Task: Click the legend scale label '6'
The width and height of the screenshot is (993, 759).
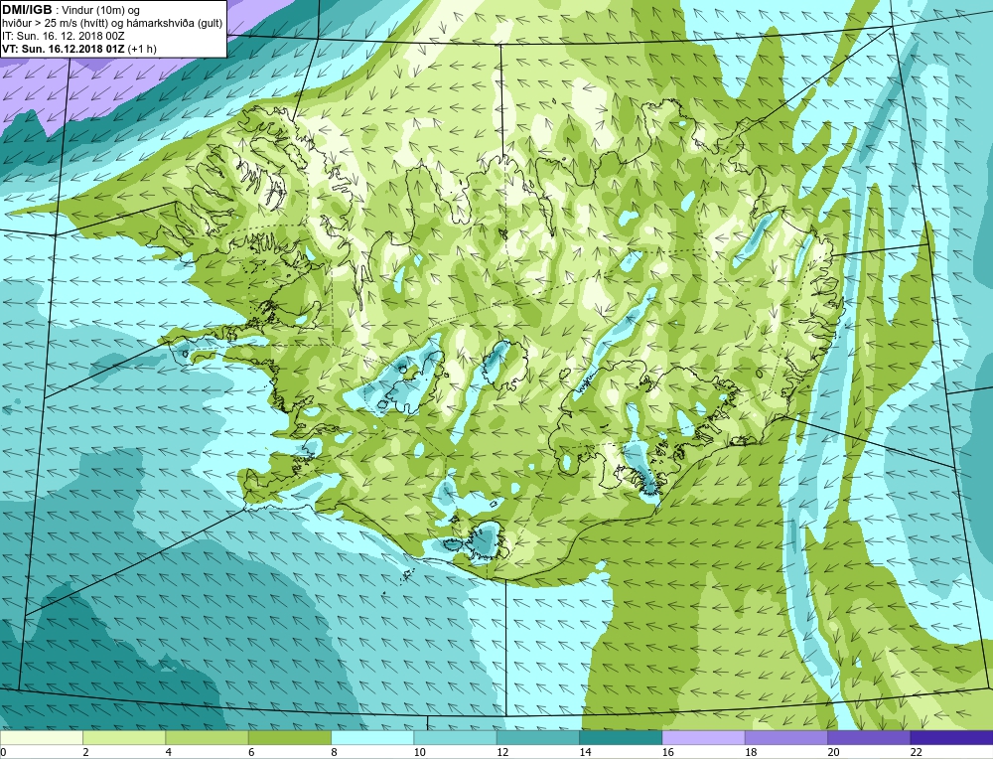Action: click(251, 752)
